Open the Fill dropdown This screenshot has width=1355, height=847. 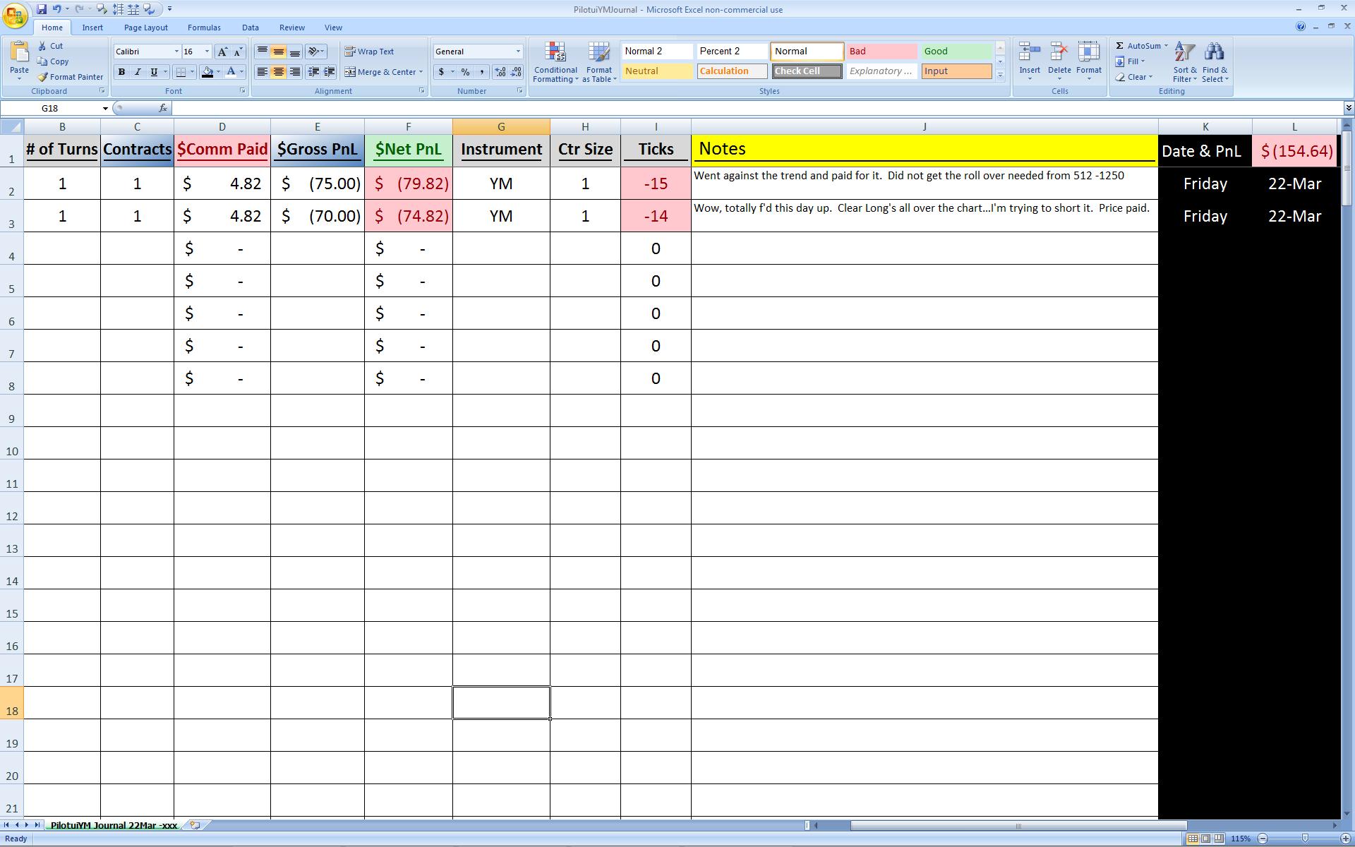coord(1130,61)
